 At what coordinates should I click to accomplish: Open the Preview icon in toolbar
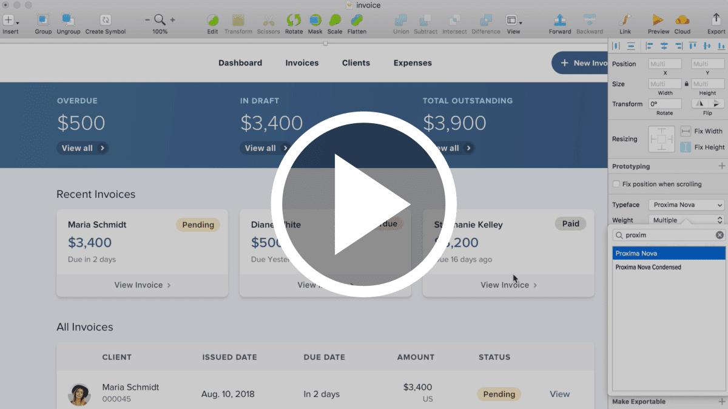tap(658, 20)
